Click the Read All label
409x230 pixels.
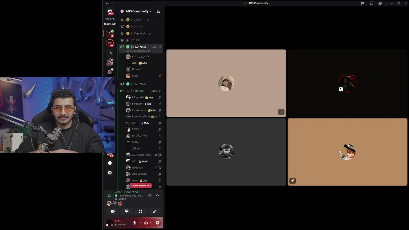[110, 19]
